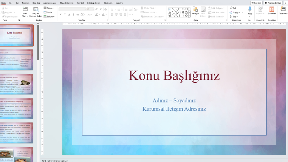
Task: Switch to the Animasyonlar tab
Action: 50,3
